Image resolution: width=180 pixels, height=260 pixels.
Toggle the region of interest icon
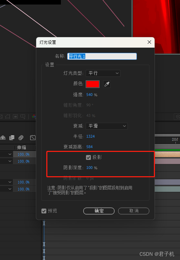[x=15, y=117]
